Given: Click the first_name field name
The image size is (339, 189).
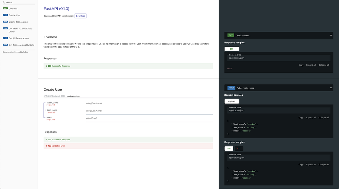Looking at the screenshot, I should (52, 103).
